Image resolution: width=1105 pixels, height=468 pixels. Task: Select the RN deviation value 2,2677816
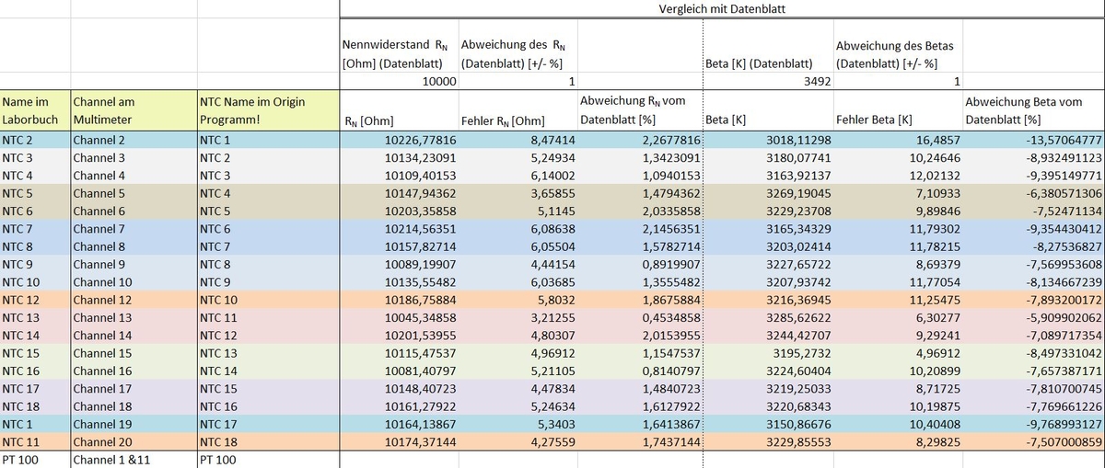(639, 141)
